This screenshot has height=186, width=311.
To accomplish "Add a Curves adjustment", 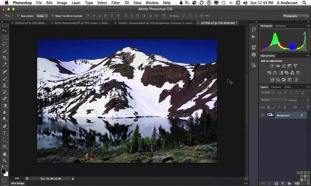I will point(284,66).
